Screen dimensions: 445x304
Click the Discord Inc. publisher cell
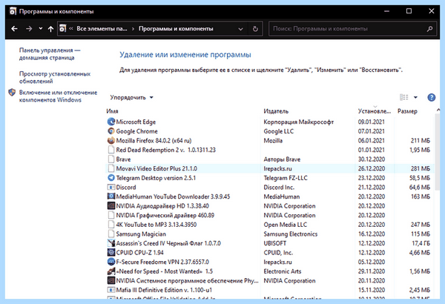pyautogui.click(x=279, y=188)
